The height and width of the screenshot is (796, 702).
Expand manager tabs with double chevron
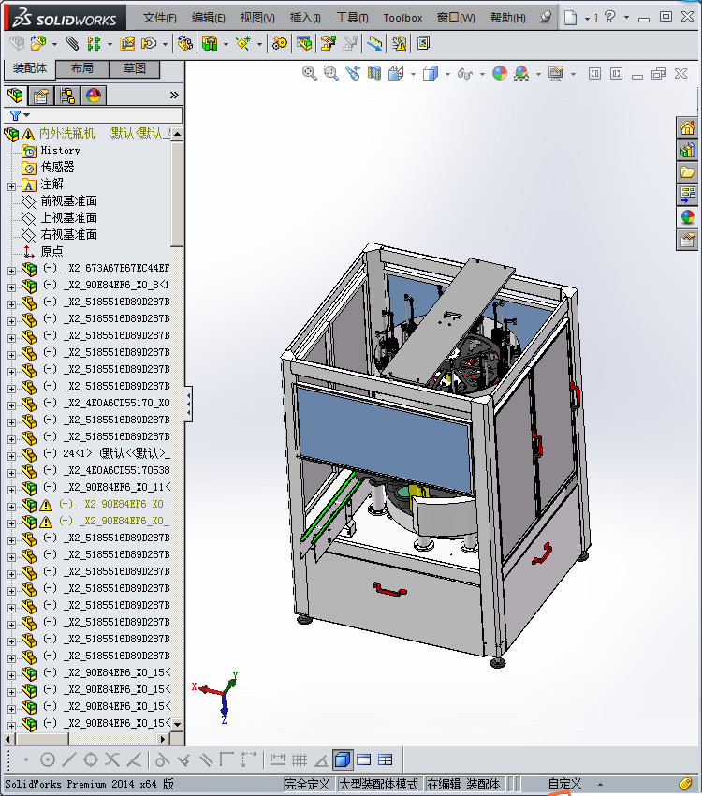click(174, 95)
